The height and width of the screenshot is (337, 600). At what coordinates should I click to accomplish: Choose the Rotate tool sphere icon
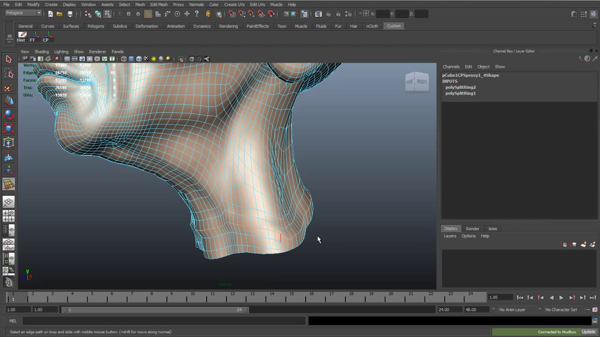coord(8,115)
